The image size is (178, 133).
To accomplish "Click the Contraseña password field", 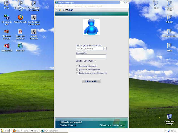I will (x=91, y=56).
